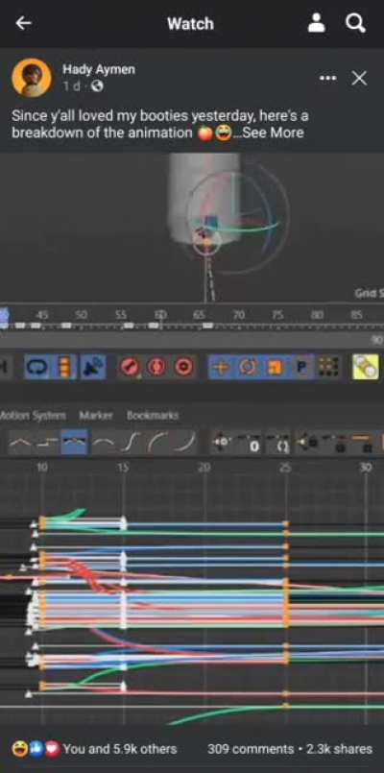This screenshot has height=773, width=384.
Task: Select the step interpolation key icon
Action: click(x=46, y=442)
